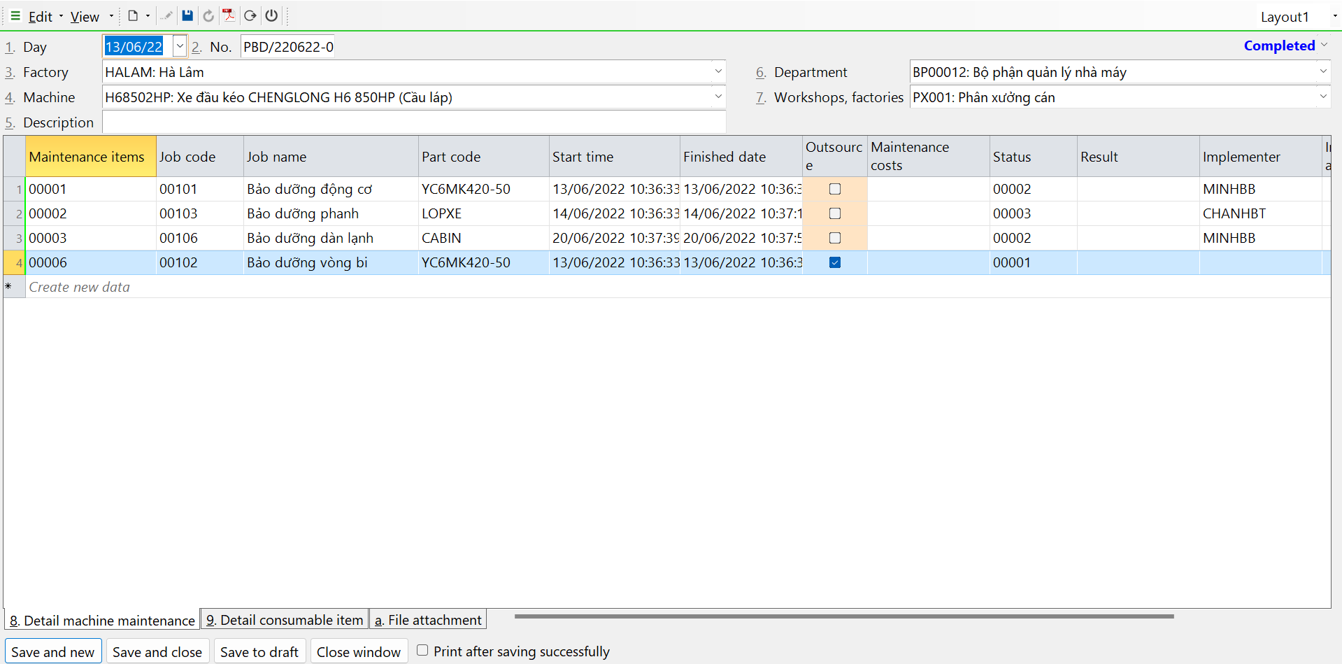Check the Outsource checkbox on row 1

(834, 189)
